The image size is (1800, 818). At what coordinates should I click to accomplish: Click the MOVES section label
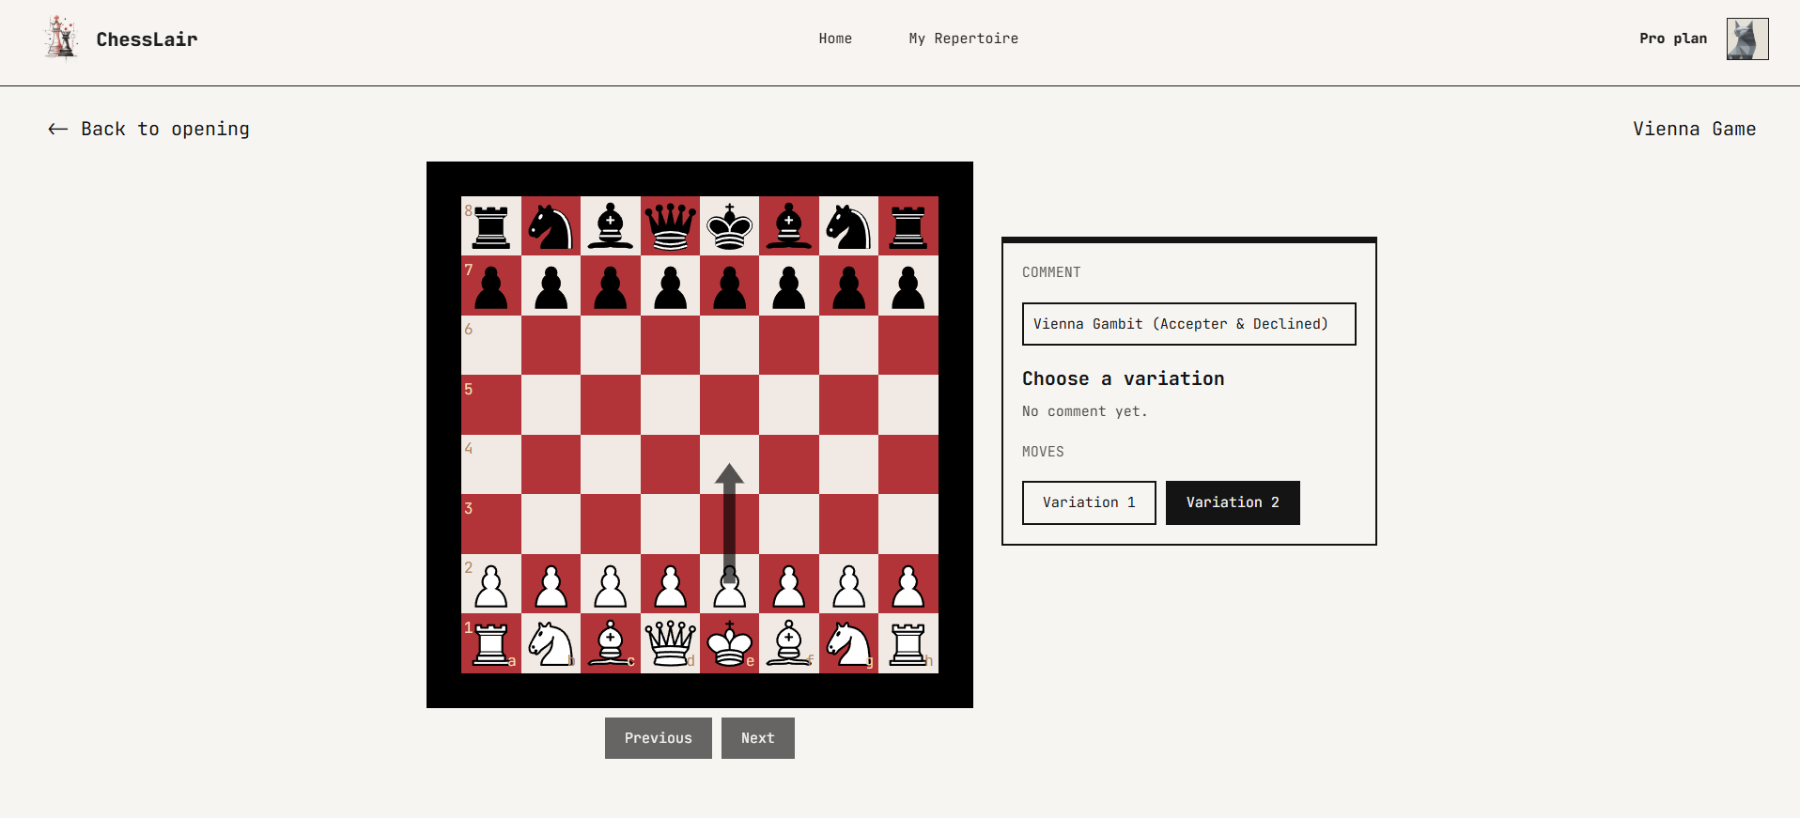point(1043,452)
